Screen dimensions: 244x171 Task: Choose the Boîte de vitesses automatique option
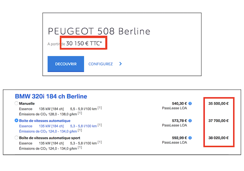16,121
